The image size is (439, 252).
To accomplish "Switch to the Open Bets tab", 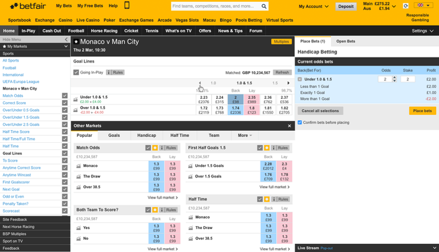I will 346,41.
